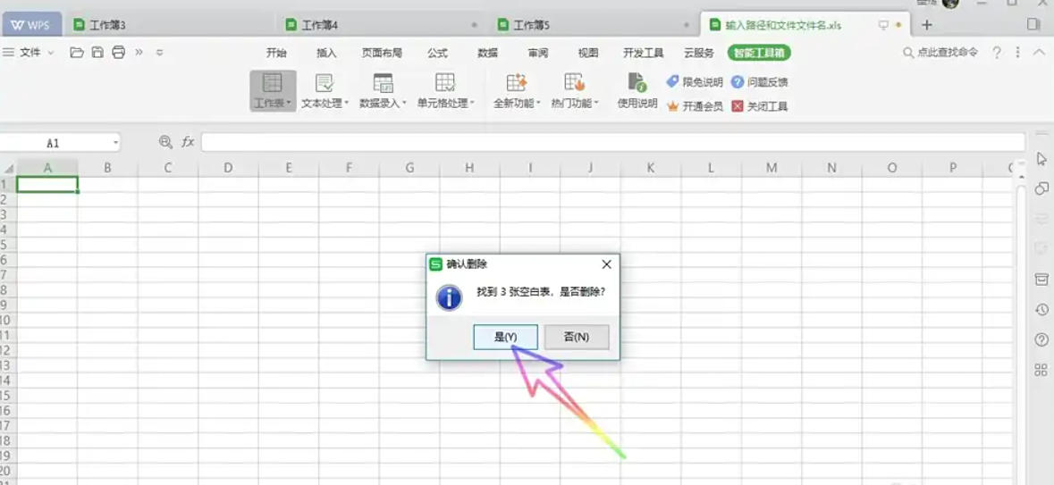Close the 确认删除 dialog with X

click(606, 264)
